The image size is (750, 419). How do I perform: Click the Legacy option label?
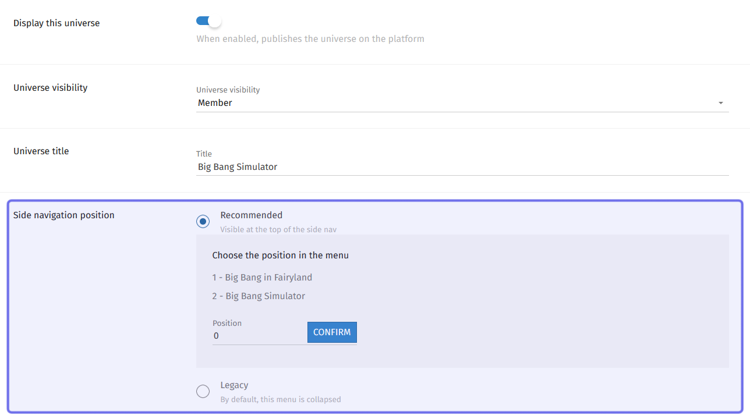[234, 385]
